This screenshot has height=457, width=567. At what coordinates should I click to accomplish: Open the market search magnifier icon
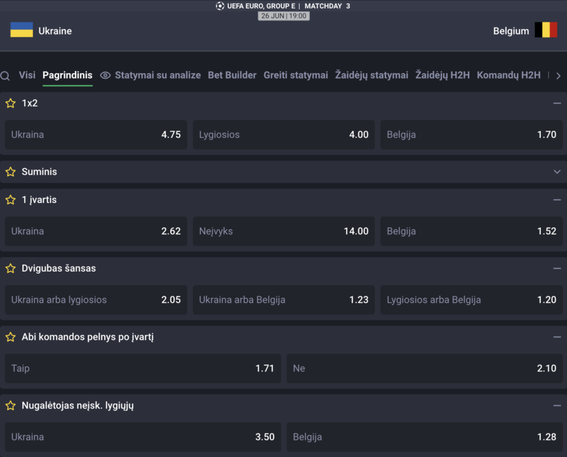coord(5,76)
